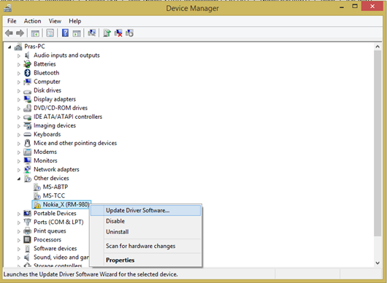387x283 pixels.
Task: Click Uninstall toolbar icon with red X
Action: (118, 33)
